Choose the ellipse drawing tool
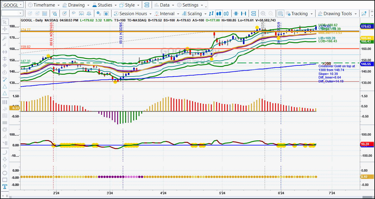Viewport: 375px width, 199px height. pos(5,173)
